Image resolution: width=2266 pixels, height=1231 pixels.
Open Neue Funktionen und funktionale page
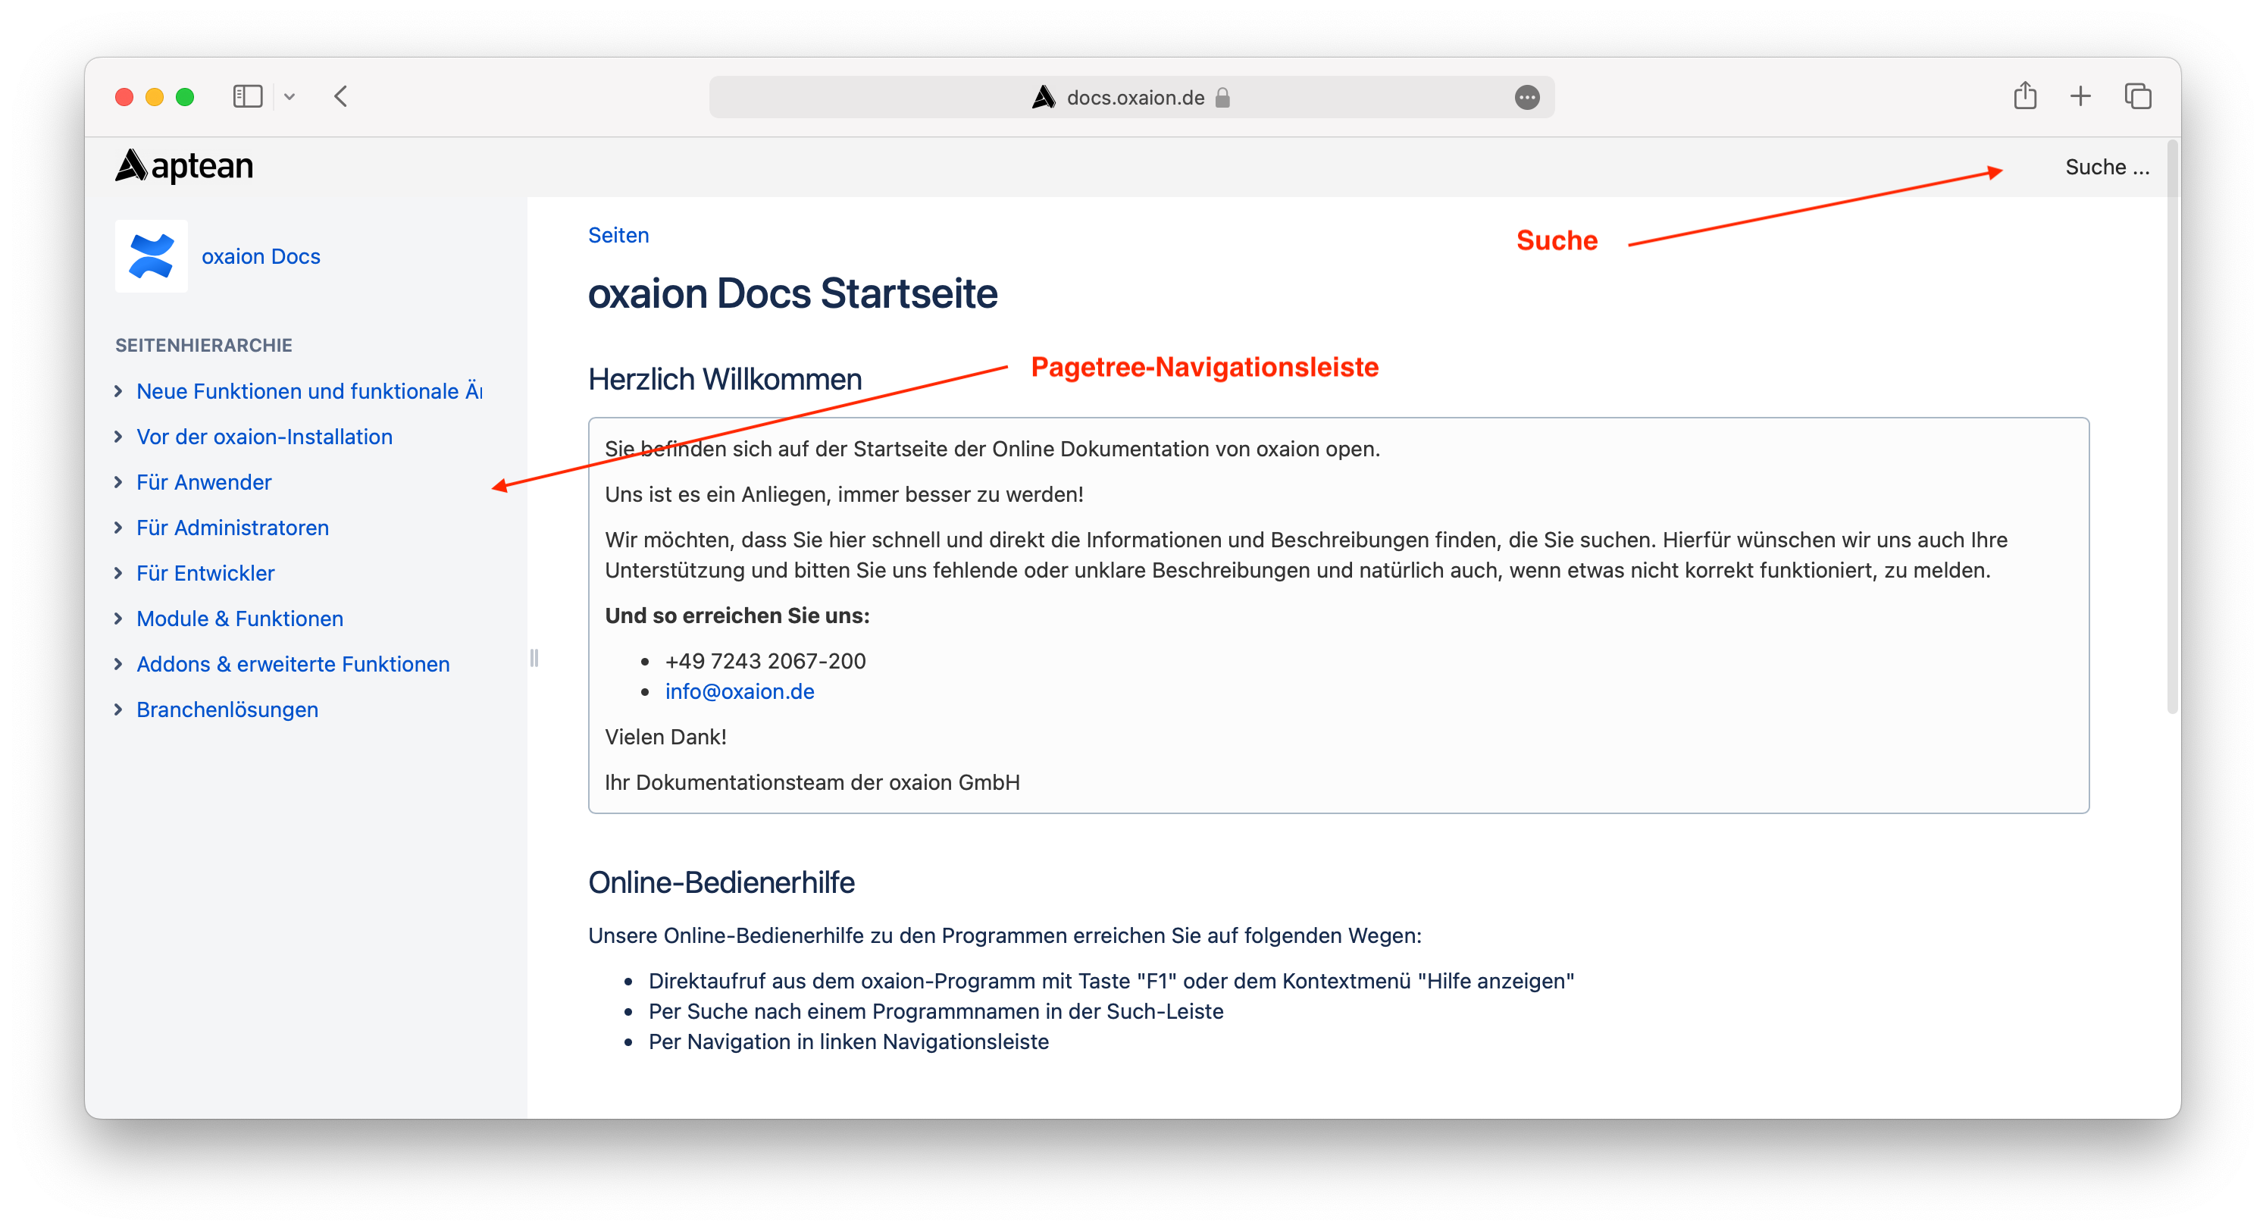tap(308, 390)
